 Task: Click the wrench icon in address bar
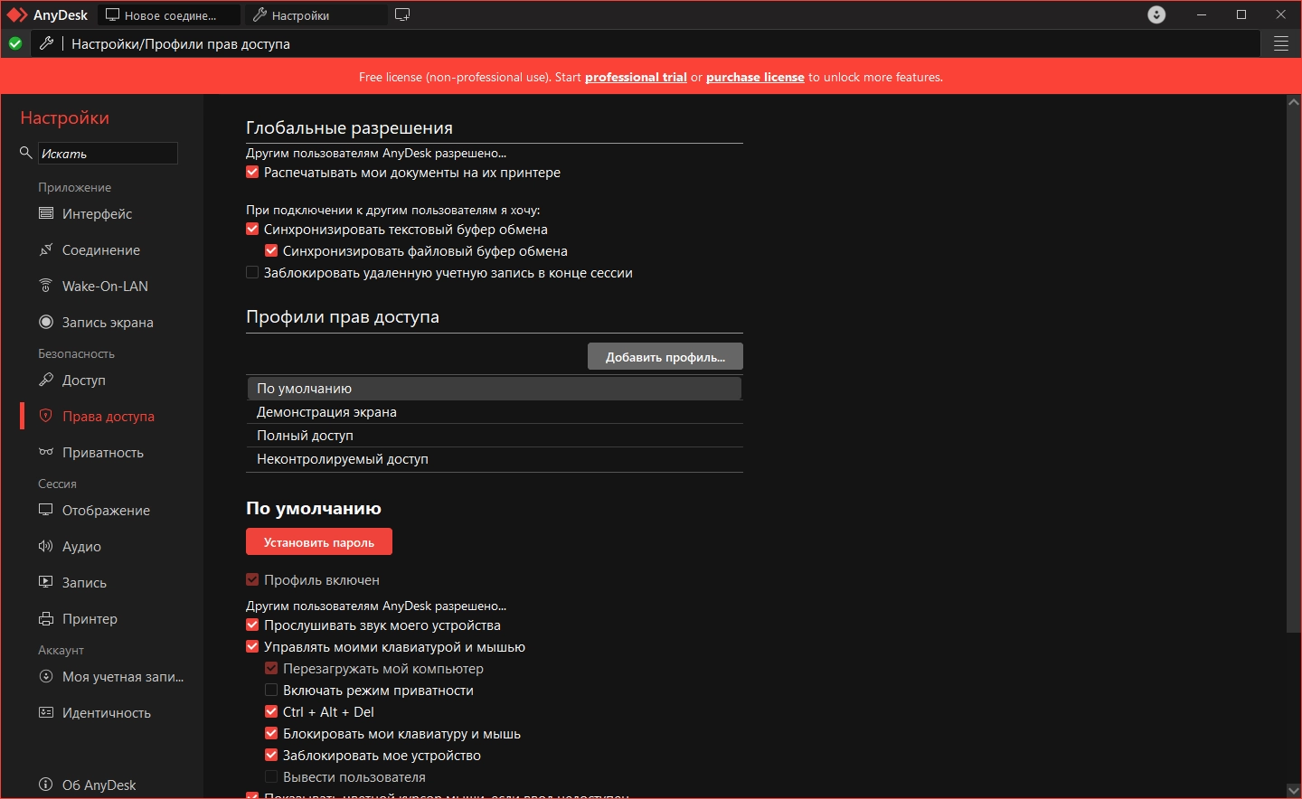point(47,43)
